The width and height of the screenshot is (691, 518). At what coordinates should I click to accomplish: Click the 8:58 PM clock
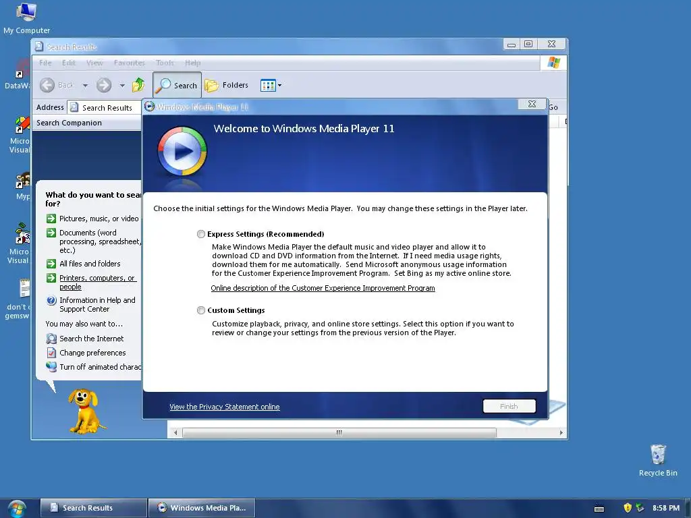pyautogui.click(x=666, y=508)
